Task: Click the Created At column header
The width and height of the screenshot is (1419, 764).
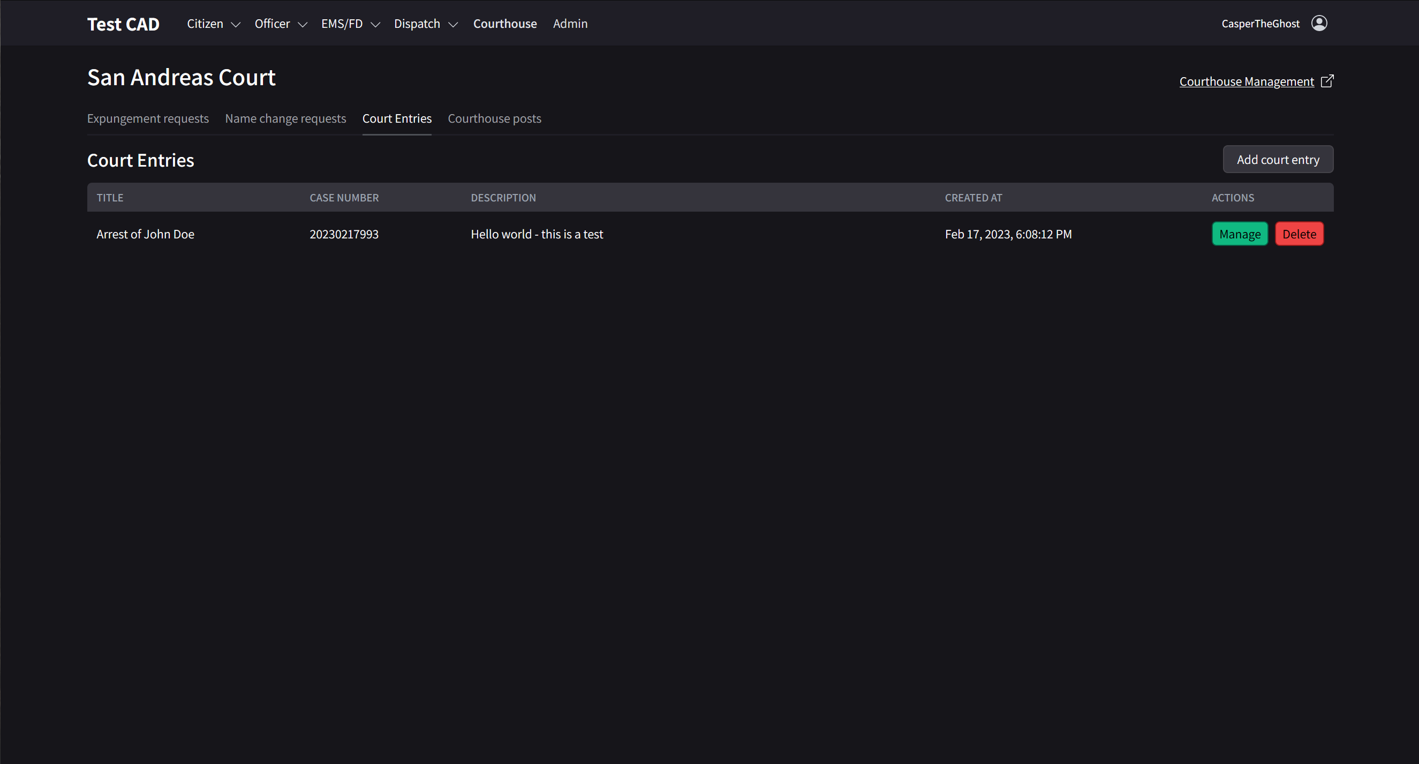Action: tap(973, 197)
